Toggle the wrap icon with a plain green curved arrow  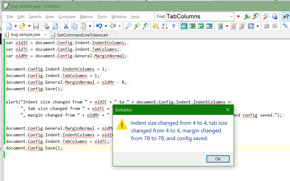(201, 26)
